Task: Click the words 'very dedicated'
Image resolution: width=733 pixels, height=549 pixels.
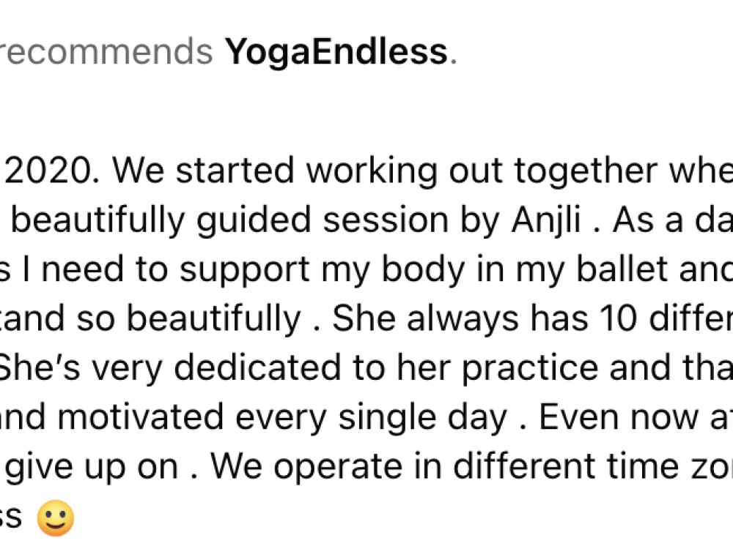Action: click(x=216, y=369)
